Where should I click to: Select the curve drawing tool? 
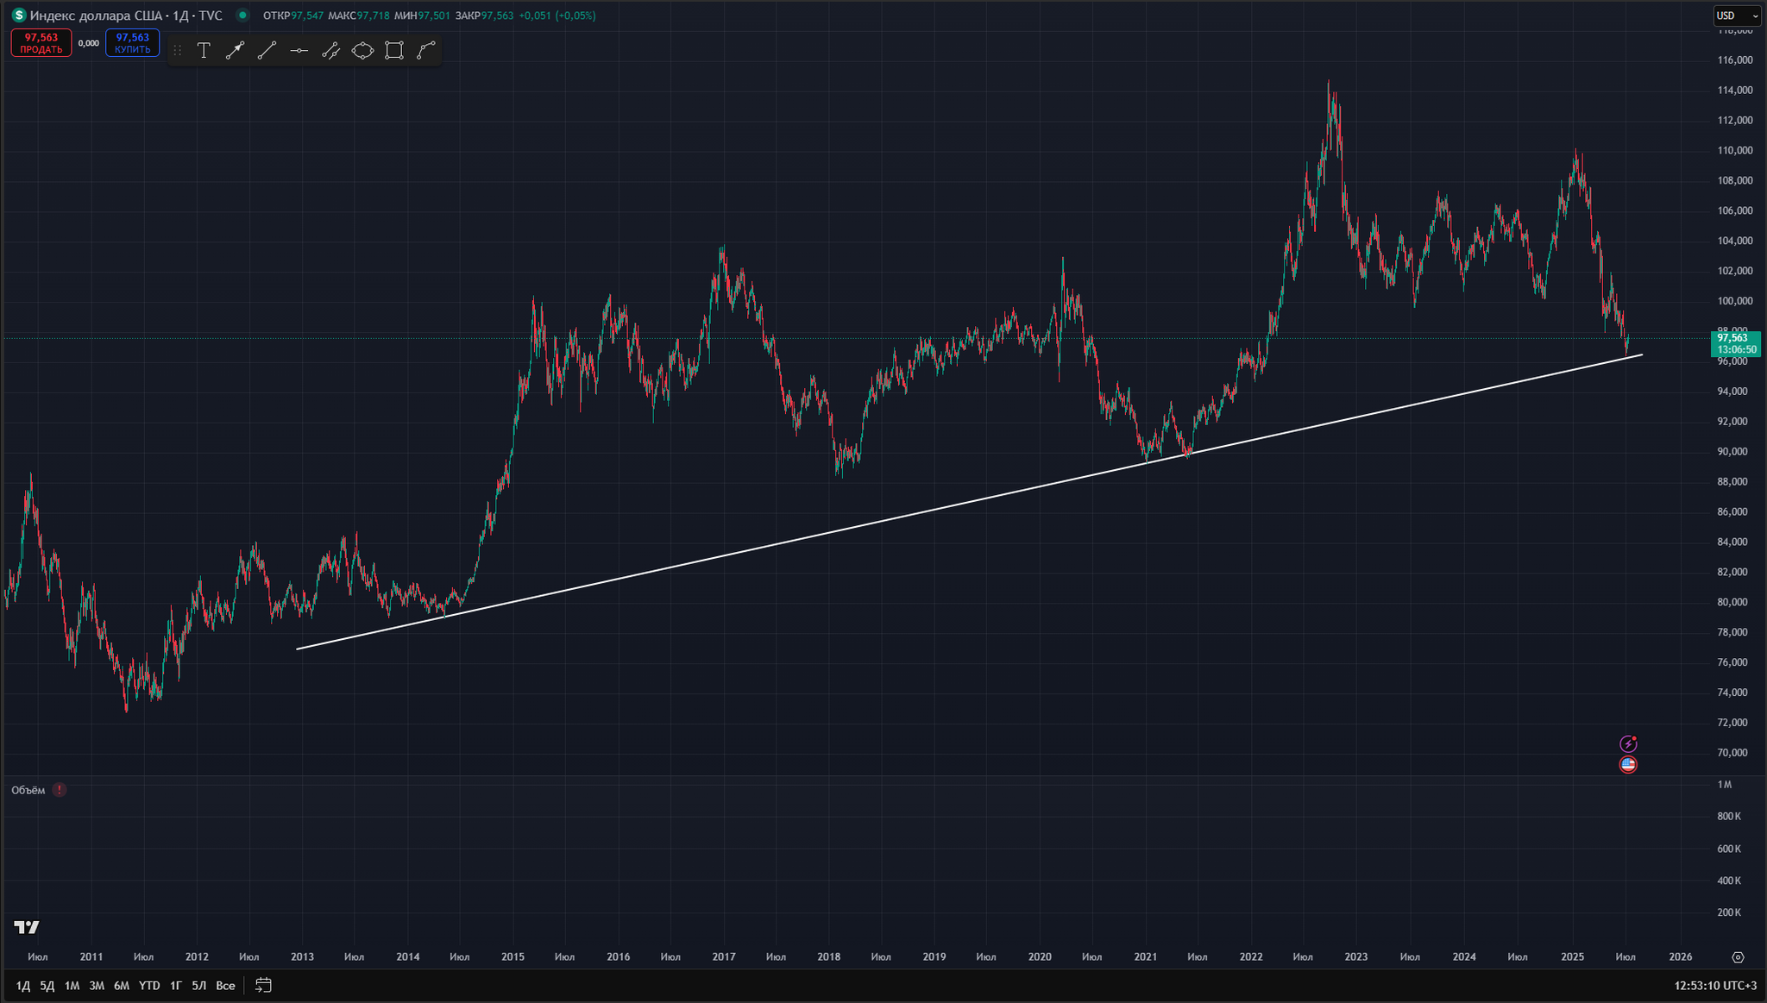point(426,51)
